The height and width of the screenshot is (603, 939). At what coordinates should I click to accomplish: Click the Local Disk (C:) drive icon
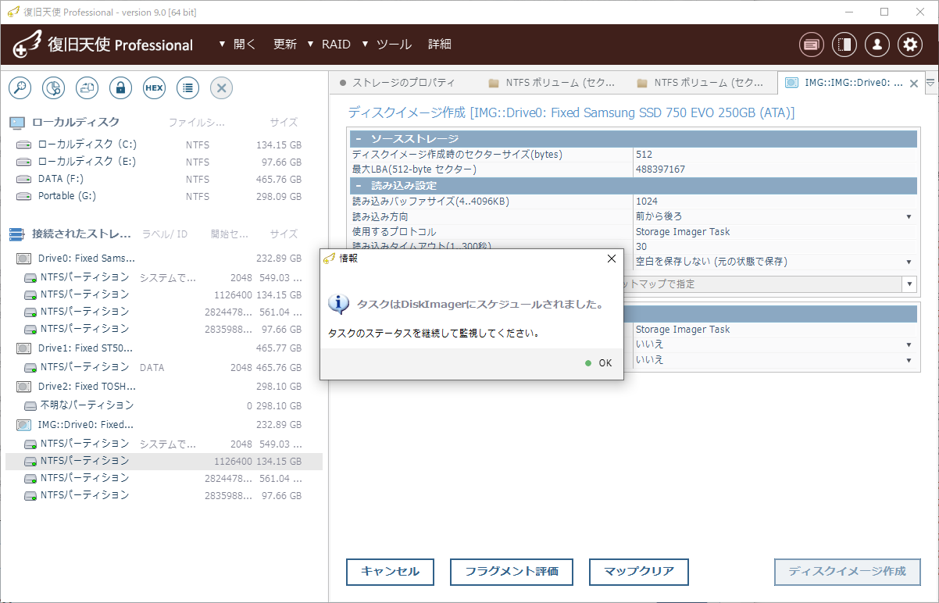pos(24,145)
